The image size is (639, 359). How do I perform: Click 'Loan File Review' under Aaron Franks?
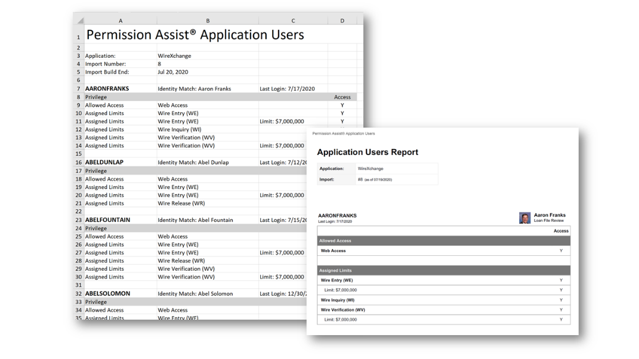coord(548,221)
